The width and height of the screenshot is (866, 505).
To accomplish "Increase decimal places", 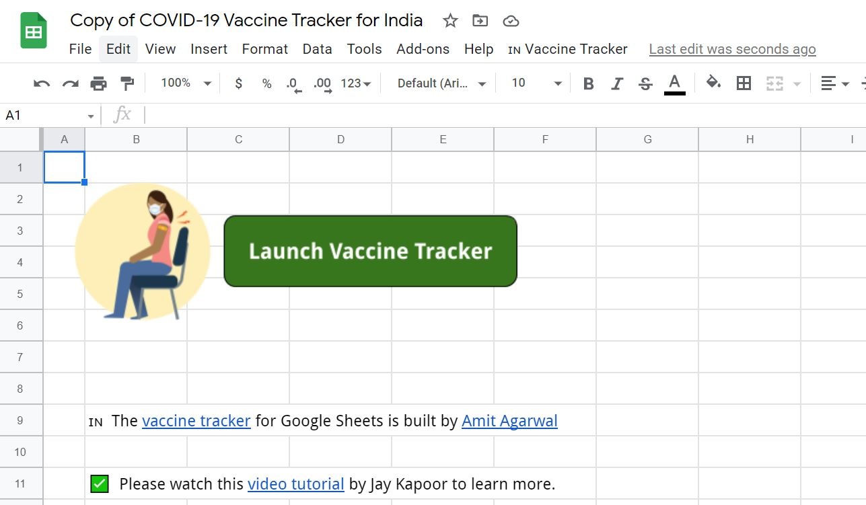I will pos(322,83).
